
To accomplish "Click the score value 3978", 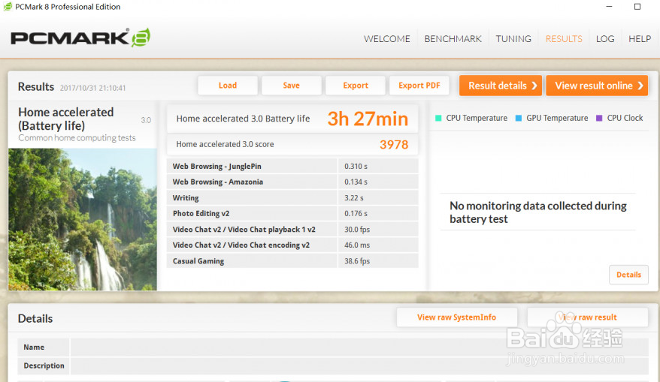I will pyautogui.click(x=394, y=145).
